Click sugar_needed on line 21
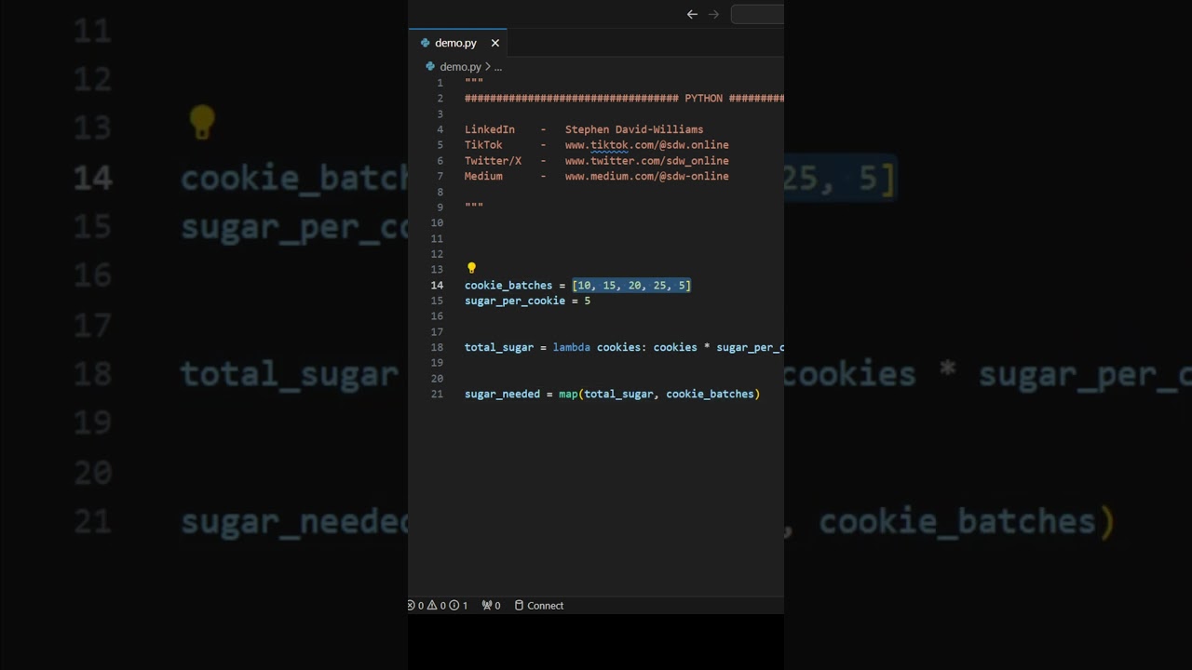1192x670 pixels. 502,395
